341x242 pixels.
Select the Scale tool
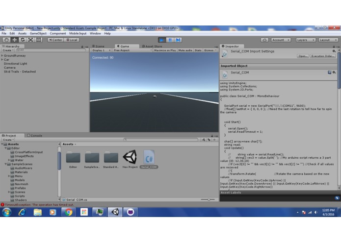(x=30, y=40)
